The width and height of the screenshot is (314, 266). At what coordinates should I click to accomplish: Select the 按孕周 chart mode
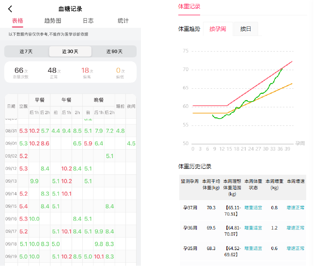pyautogui.click(x=217, y=29)
